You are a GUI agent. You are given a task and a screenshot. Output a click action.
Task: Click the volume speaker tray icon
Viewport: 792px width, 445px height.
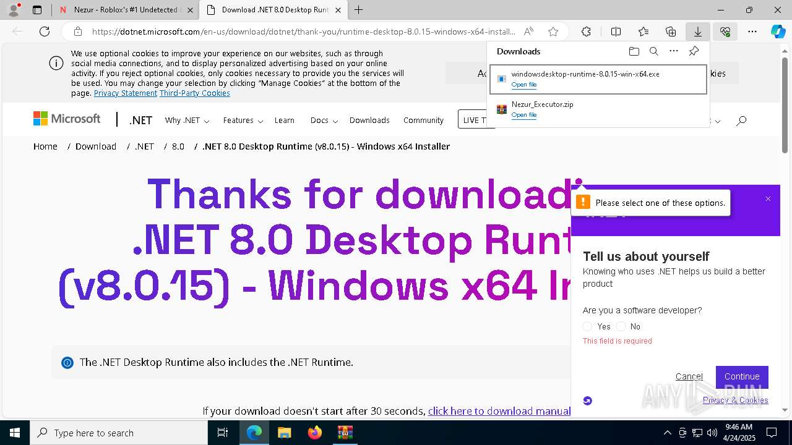click(x=712, y=433)
